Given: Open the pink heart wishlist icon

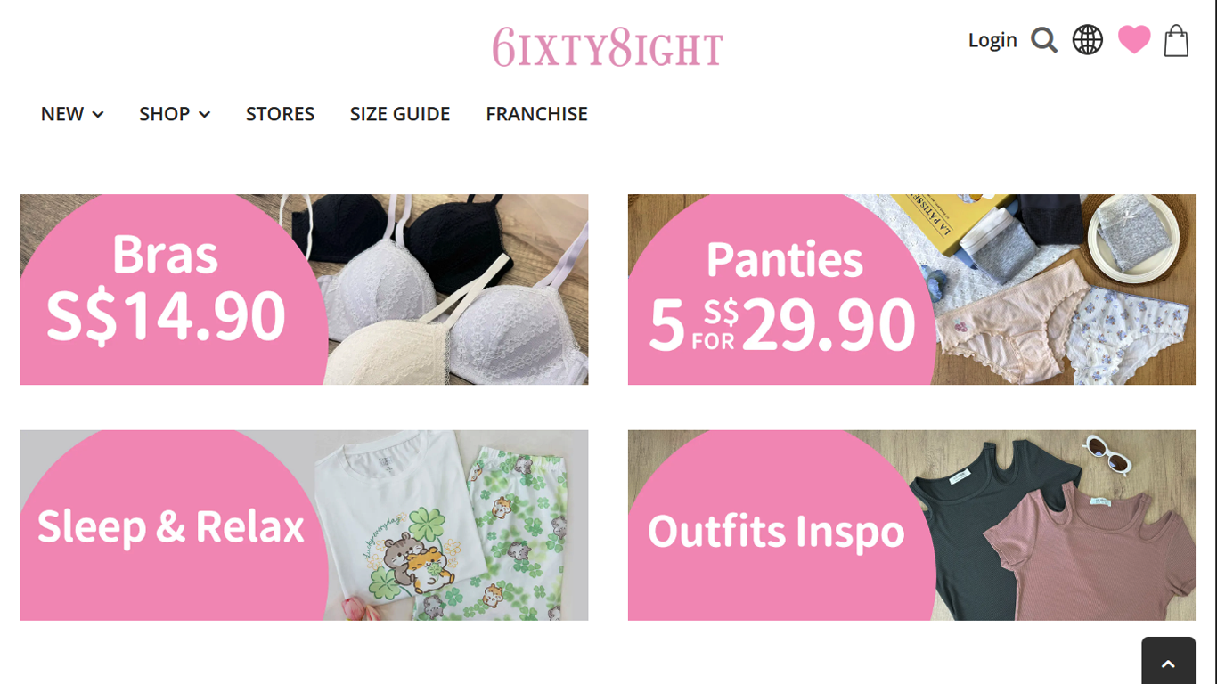Looking at the screenshot, I should 1134,40.
